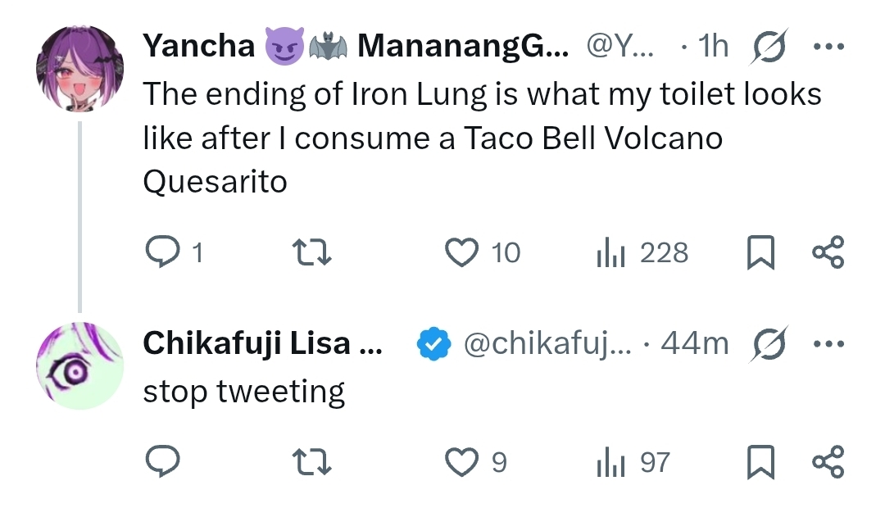
Task: Open more options menu on Yancha's tweet
Action: (828, 47)
